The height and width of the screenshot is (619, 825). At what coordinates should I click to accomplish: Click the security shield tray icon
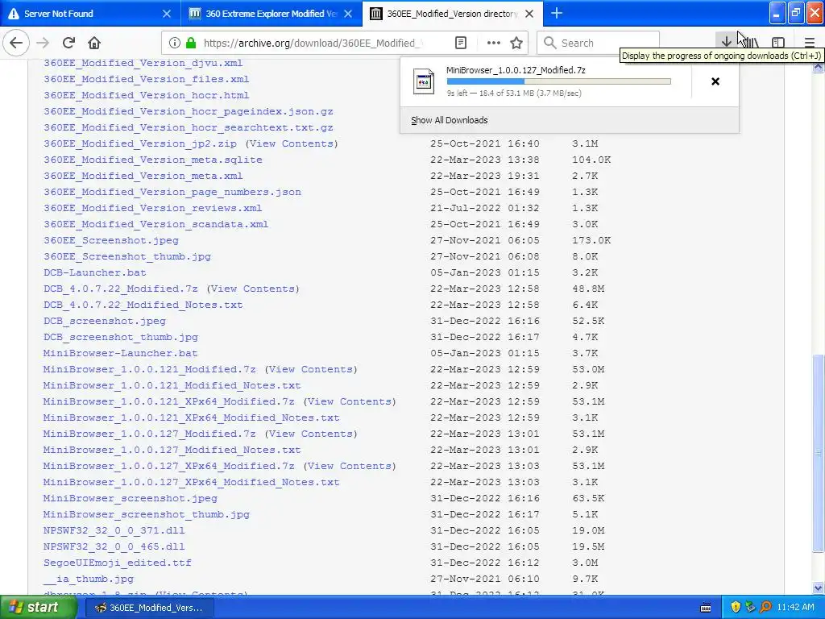pos(736,608)
